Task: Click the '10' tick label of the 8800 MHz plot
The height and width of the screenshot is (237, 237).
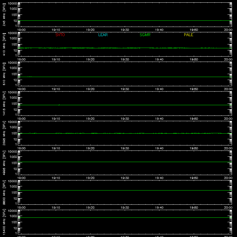Action: 15,198
